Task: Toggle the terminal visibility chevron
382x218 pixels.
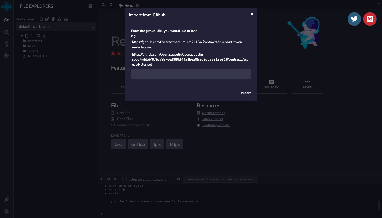Action: coord(101,179)
